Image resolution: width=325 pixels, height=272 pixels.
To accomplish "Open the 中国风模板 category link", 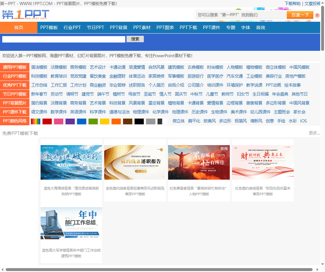I will pyautogui.click(x=299, y=67).
